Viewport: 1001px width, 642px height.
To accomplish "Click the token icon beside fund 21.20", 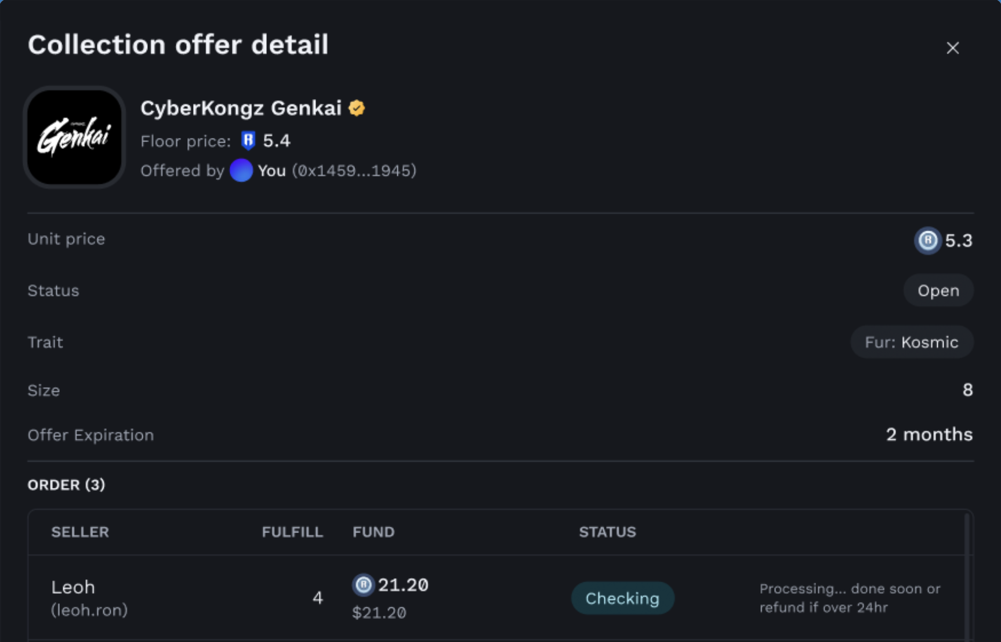I will tap(364, 585).
